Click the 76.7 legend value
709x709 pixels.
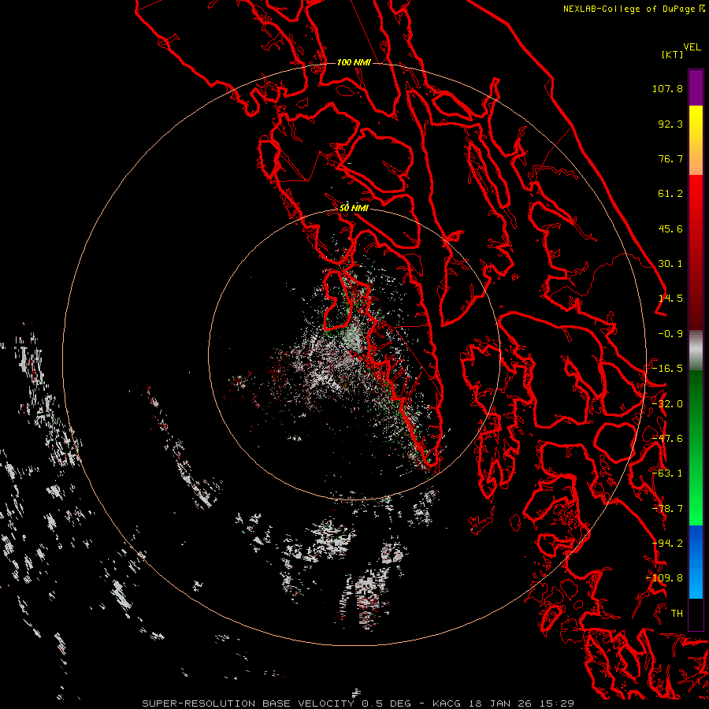pos(670,158)
